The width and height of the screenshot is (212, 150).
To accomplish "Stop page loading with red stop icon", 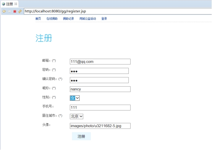I will pyautogui.click(x=15, y=11).
